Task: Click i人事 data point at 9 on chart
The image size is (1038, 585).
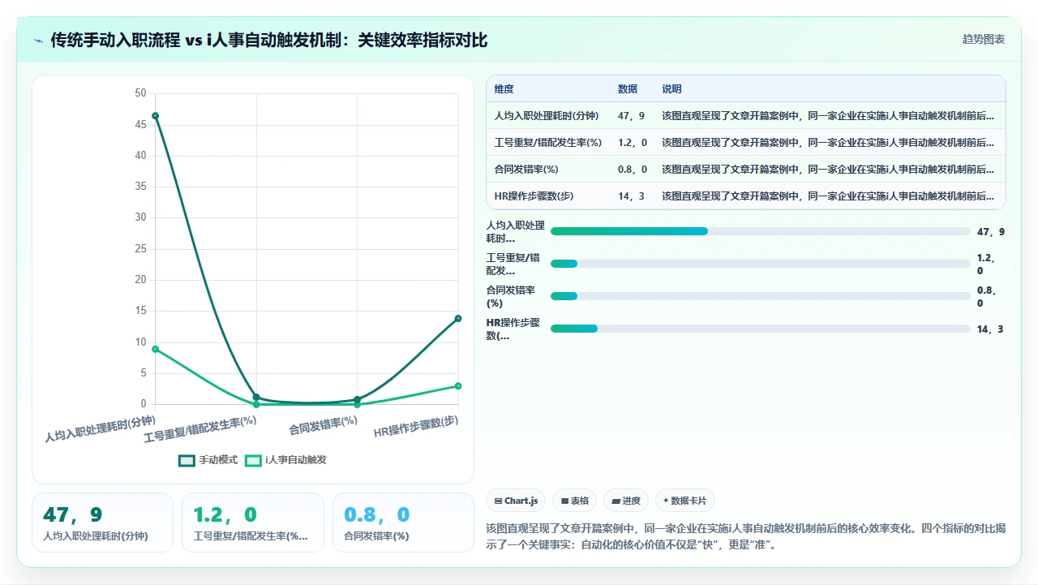Action: pyautogui.click(x=155, y=349)
